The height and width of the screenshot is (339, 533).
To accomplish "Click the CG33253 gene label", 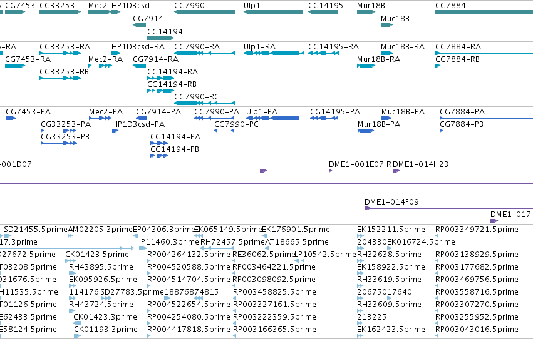I will pyautogui.click(x=57, y=6).
